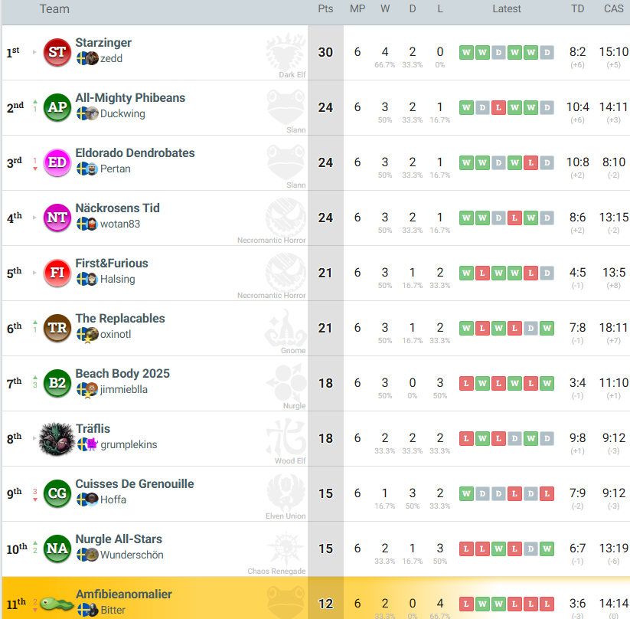
Task: Sort standings by the Pts column
Action: pos(325,9)
